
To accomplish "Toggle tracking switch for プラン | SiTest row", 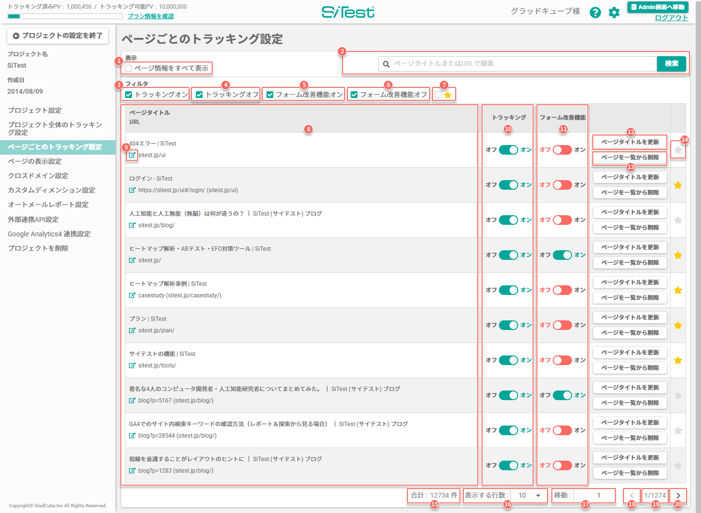I will (x=509, y=325).
